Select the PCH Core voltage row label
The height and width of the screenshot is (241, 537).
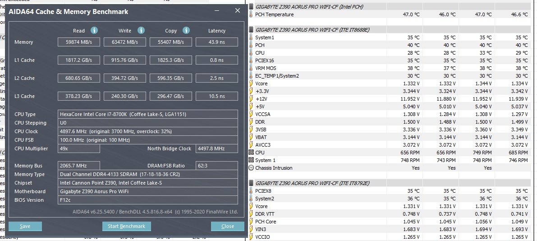point(266,222)
